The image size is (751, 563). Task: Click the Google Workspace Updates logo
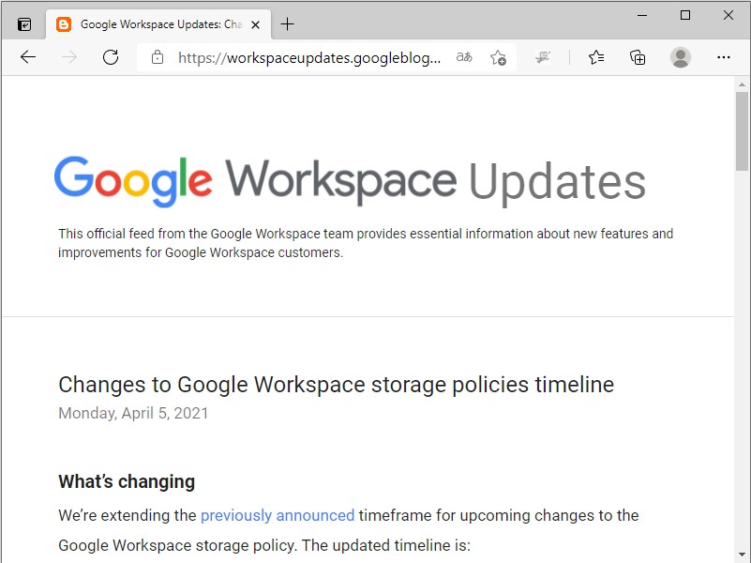click(x=349, y=179)
